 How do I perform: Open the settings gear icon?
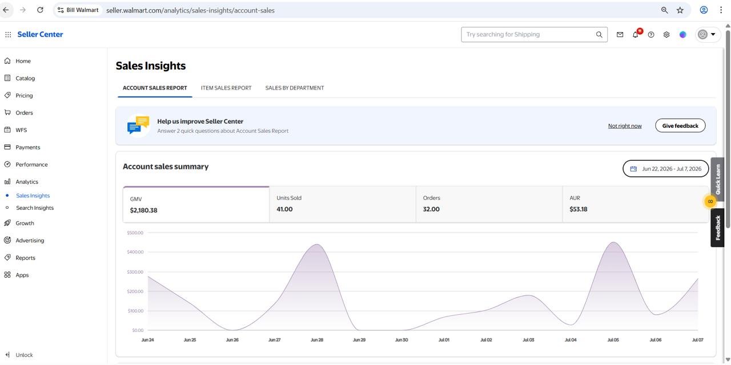pos(666,35)
